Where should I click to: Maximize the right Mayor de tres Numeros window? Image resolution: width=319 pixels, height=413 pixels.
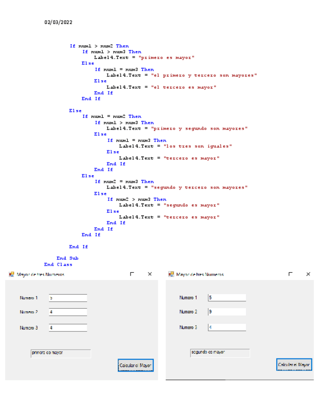point(290,274)
